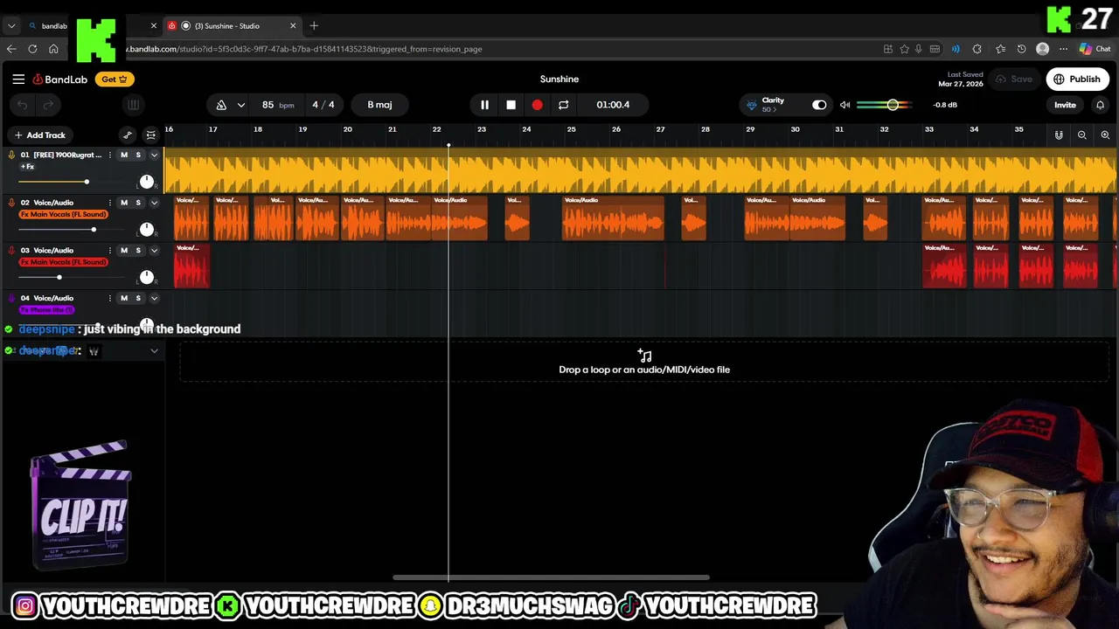The image size is (1119, 629).
Task: Open the B maj key selector
Action: click(x=379, y=105)
